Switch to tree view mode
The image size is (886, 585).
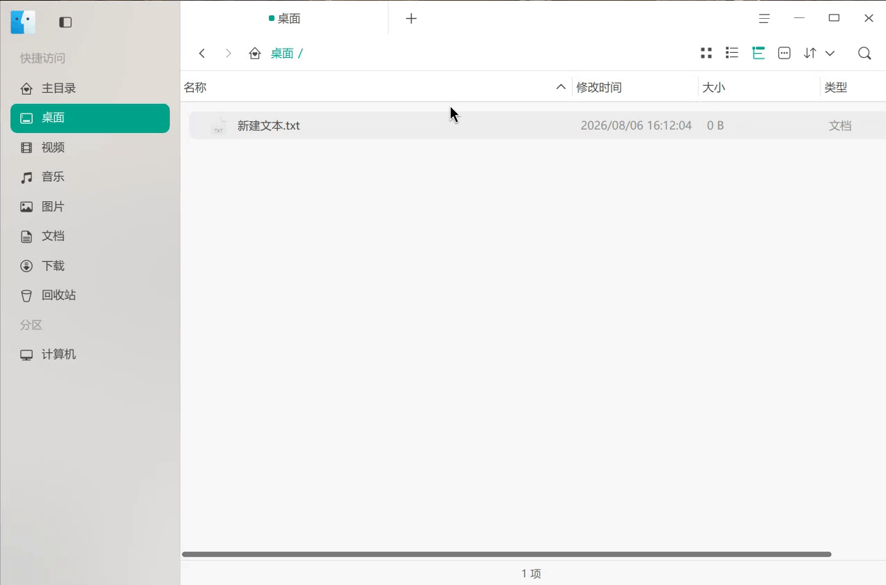click(759, 54)
